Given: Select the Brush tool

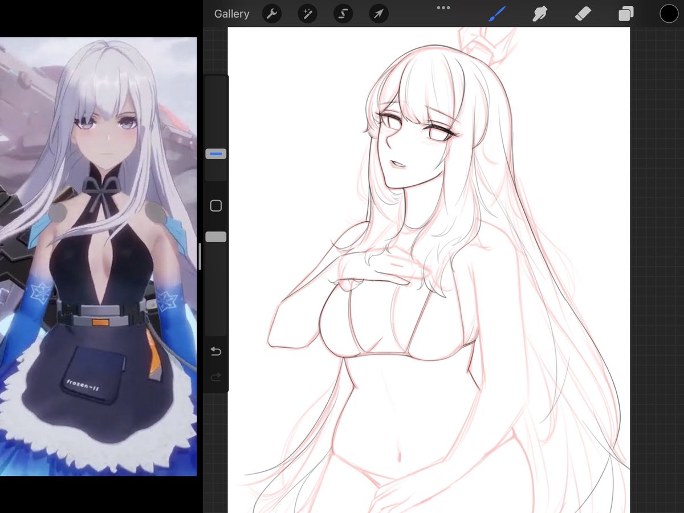Looking at the screenshot, I should click(x=497, y=14).
